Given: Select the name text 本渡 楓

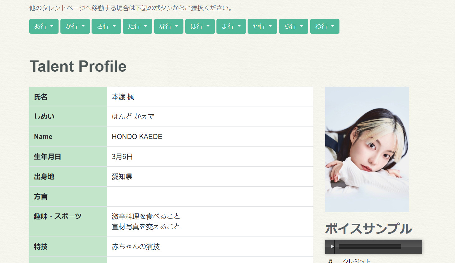Looking at the screenshot, I should [x=123, y=97].
